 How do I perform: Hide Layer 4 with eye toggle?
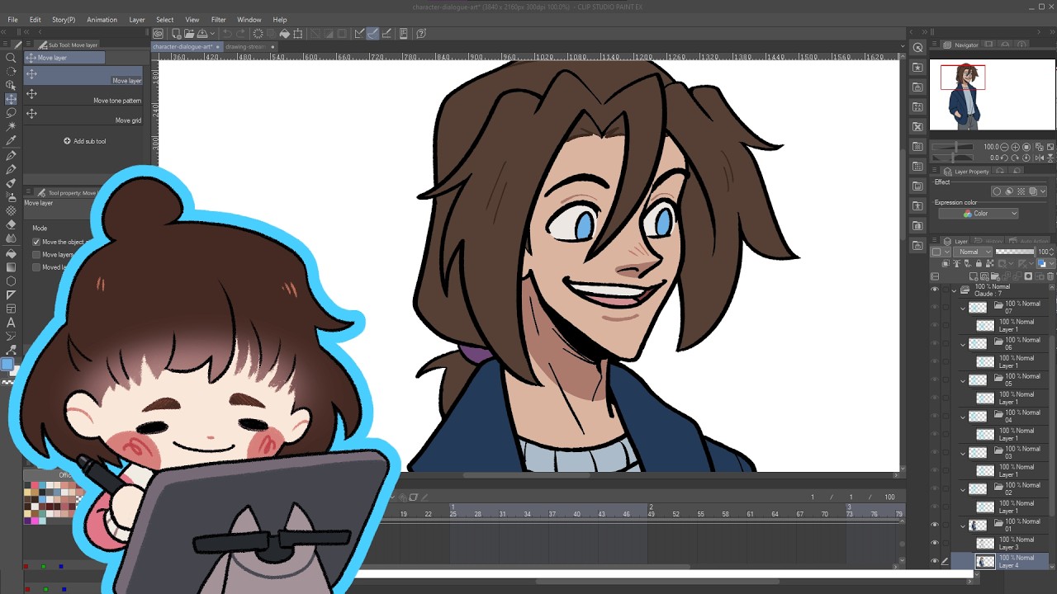pos(935,561)
